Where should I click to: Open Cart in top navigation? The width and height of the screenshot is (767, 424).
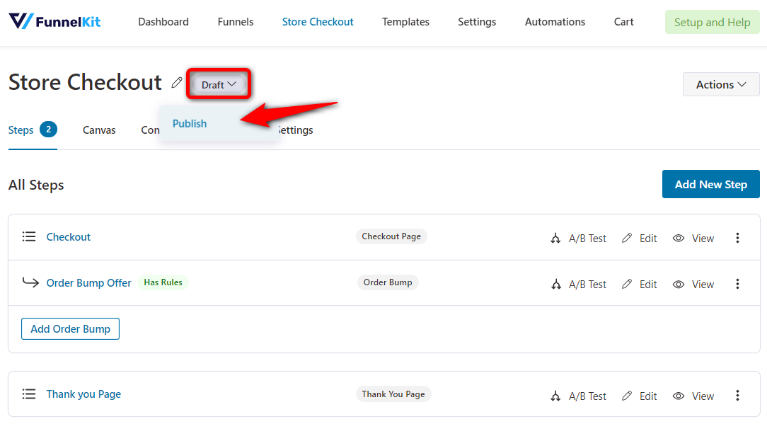(623, 22)
